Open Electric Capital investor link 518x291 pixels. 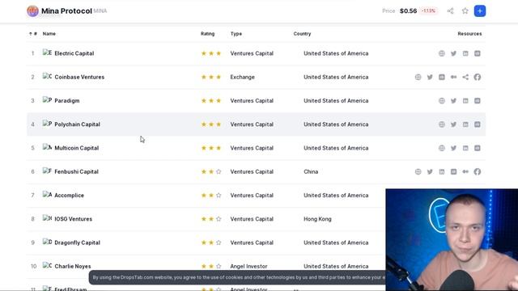pos(74,53)
